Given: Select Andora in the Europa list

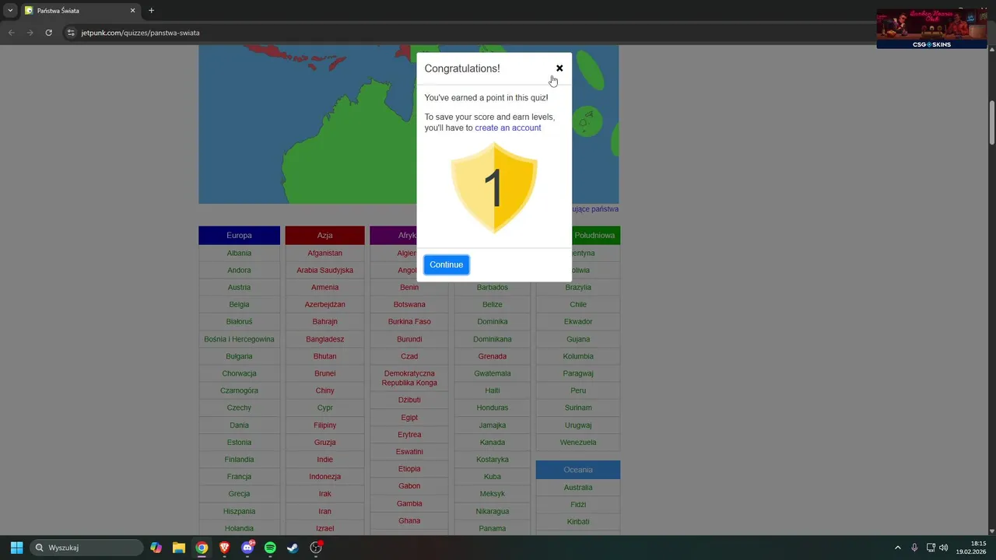Looking at the screenshot, I should point(239,270).
